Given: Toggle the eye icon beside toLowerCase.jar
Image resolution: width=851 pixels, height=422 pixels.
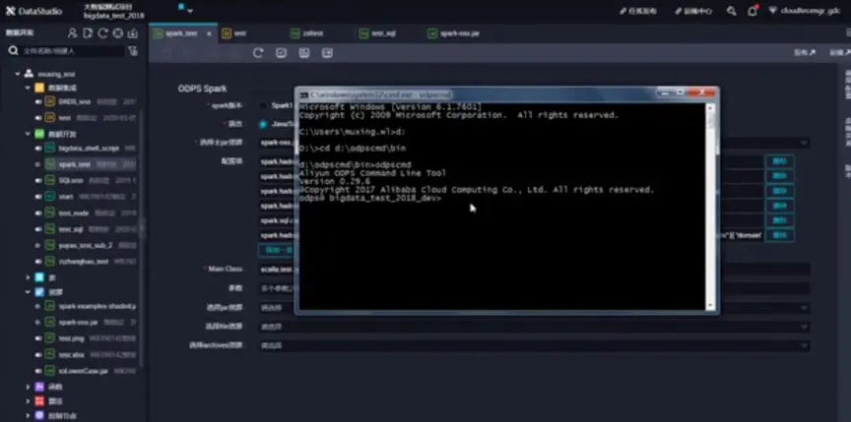Looking at the screenshot, I should [x=38, y=371].
